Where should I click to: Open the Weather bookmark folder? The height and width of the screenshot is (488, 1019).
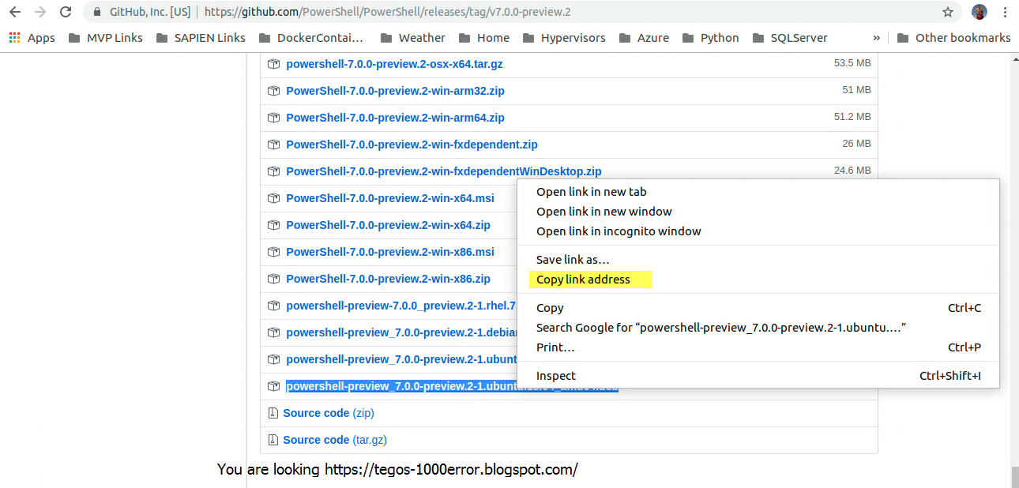point(412,38)
